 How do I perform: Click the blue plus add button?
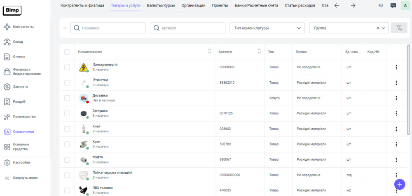point(400,184)
